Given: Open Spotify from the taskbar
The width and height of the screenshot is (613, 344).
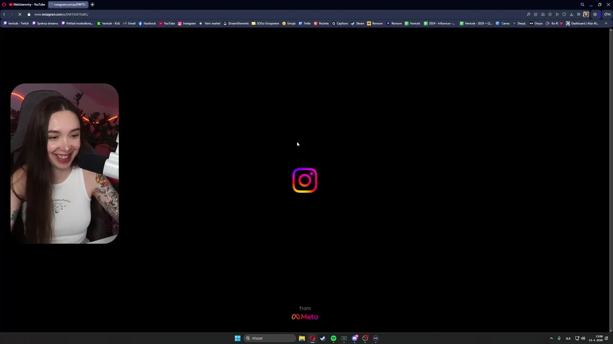Looking at the screenshot, I should click(333, 338).
